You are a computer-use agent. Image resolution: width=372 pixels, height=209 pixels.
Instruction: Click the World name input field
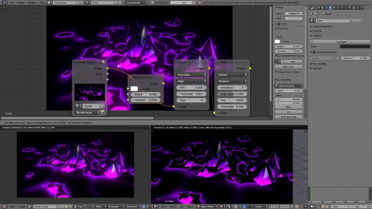coord(332,21)
